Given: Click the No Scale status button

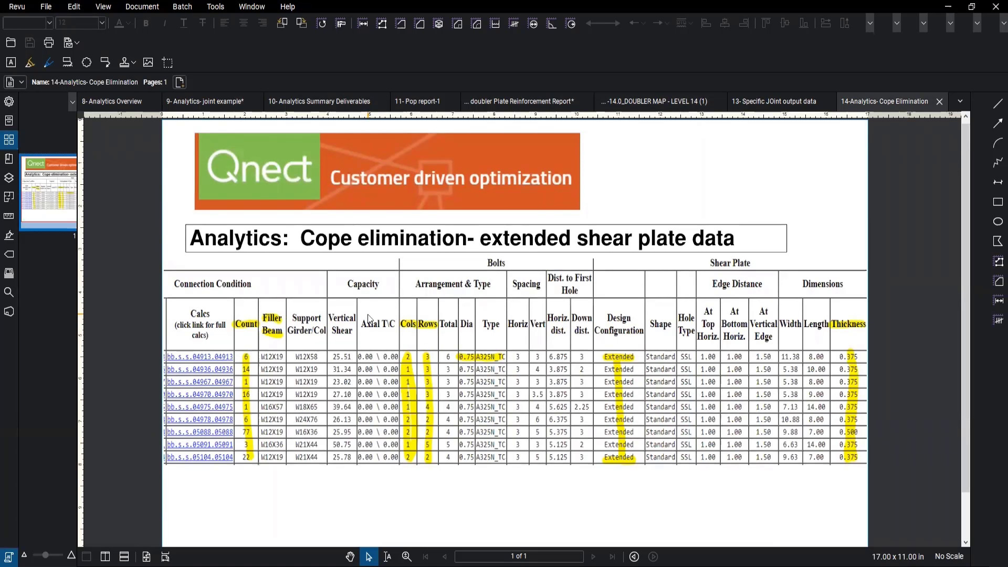Looking at the screenshot, I should (949, 556).
